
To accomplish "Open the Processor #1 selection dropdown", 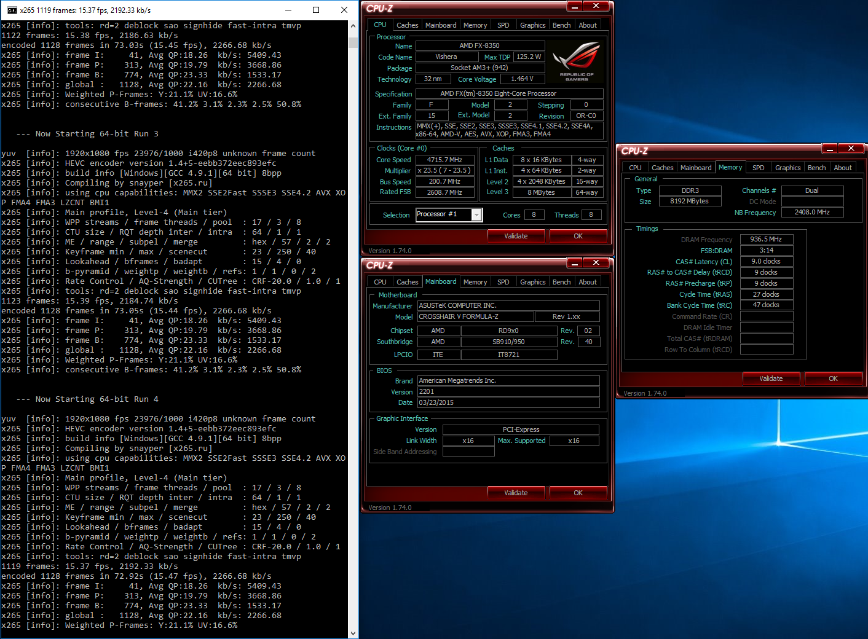I will [476, 214].
